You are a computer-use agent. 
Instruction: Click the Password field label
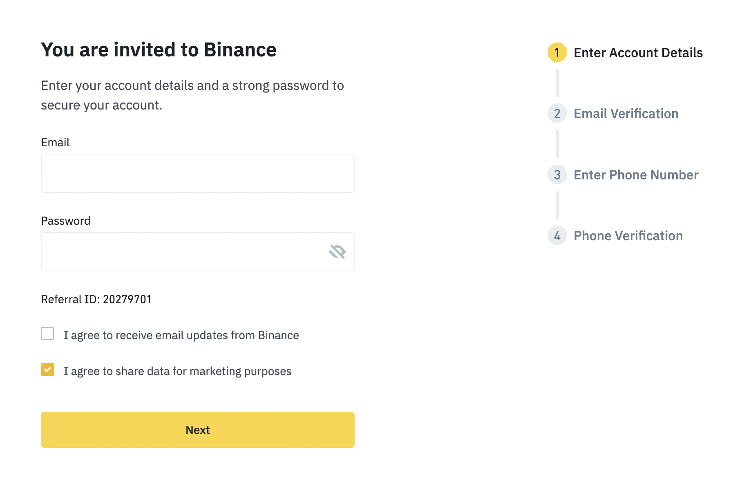click(65, 221)
